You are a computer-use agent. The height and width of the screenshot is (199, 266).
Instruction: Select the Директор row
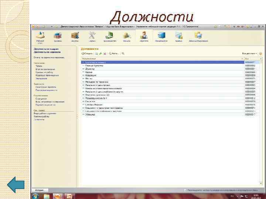(x=163, y=69)
